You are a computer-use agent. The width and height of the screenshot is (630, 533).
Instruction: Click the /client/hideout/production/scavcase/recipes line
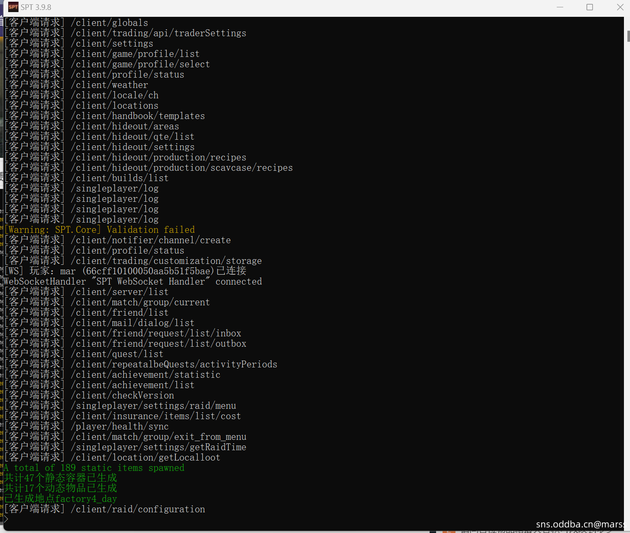[x=149, y=168]
